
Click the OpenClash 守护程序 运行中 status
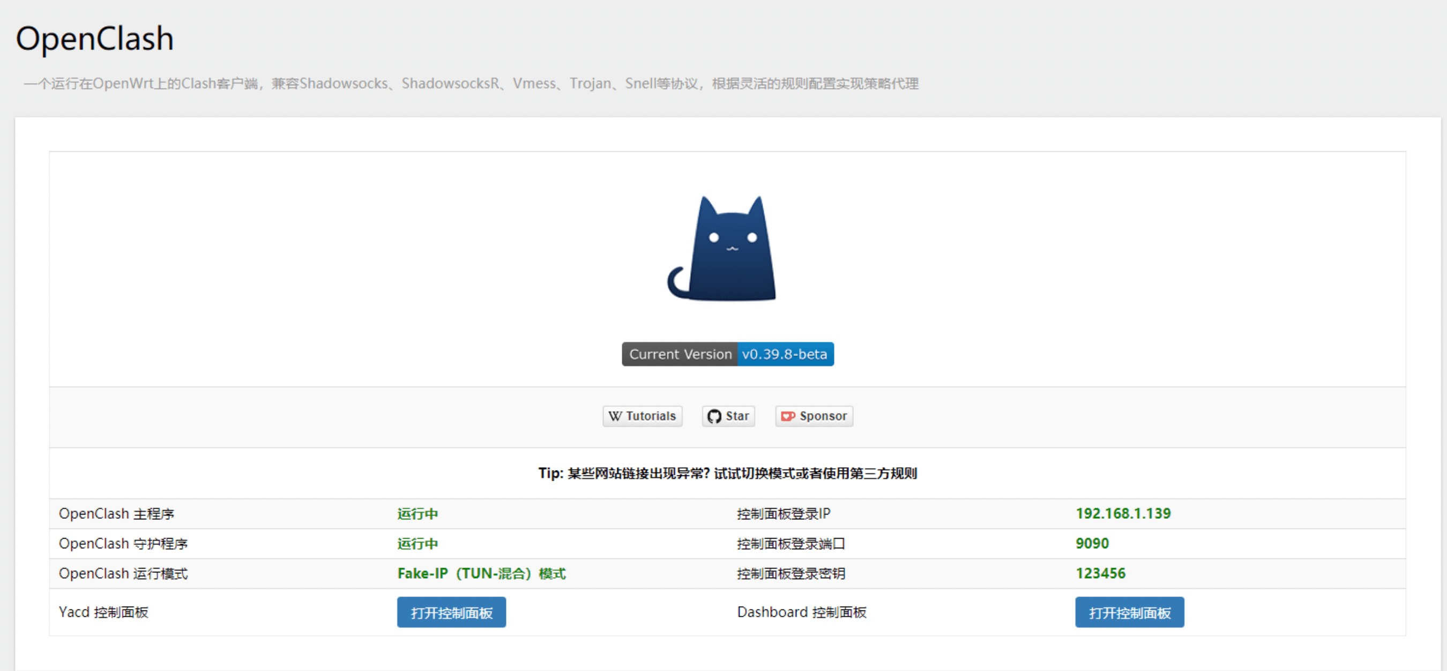[x=417, y=543]
